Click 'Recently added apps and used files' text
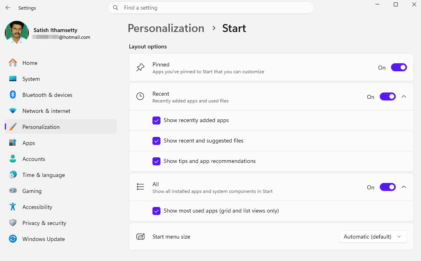 coord(190,101)
